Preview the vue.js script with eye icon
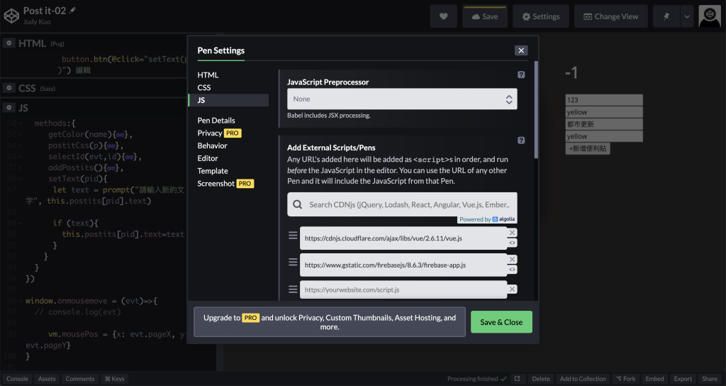The width and height of the screenshot is (726, 386). [512, 243]
